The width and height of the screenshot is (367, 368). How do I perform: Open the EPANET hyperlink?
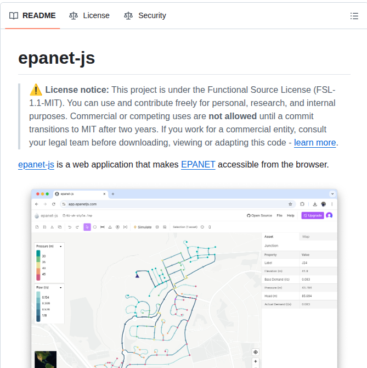(x=198, y=165)
